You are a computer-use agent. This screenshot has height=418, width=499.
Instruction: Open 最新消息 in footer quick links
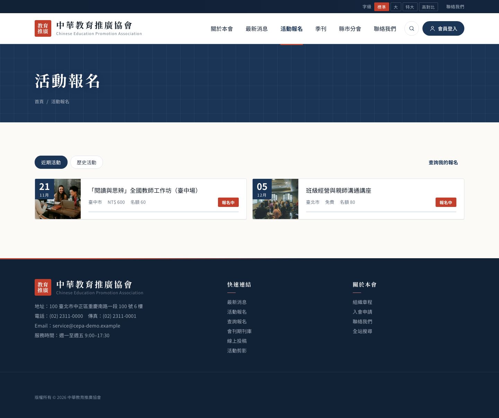click(x=237, y=302)
